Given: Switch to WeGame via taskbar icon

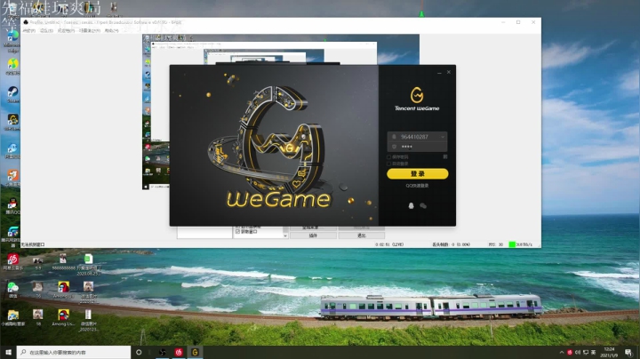Looking at the screenshot, I should (x=195, y=352).
